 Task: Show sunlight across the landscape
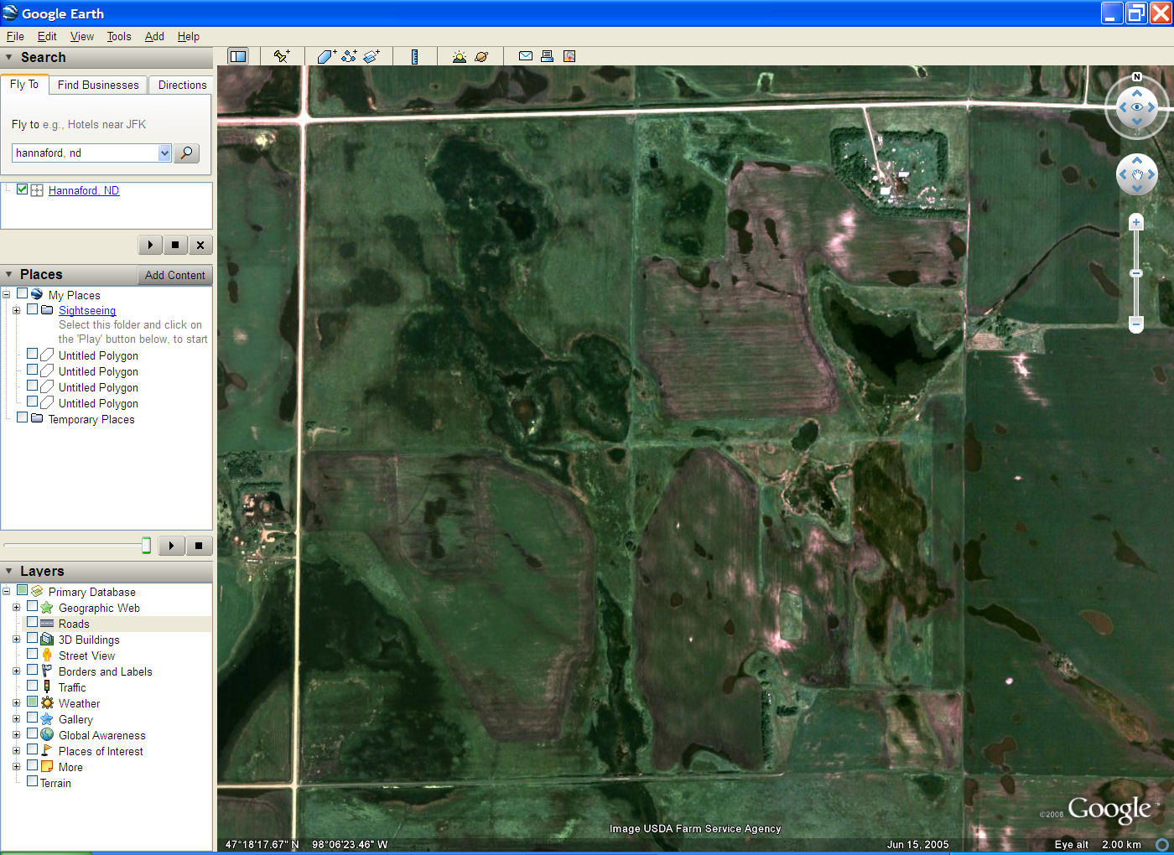[459, 56]
